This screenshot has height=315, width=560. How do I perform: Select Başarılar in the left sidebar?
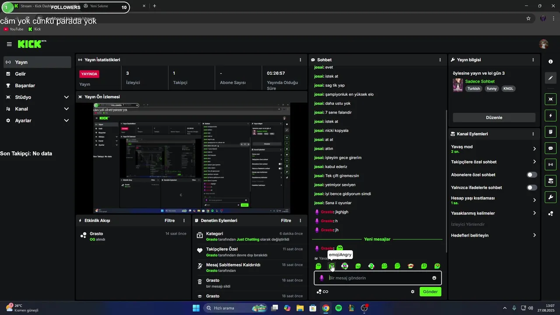37,86
